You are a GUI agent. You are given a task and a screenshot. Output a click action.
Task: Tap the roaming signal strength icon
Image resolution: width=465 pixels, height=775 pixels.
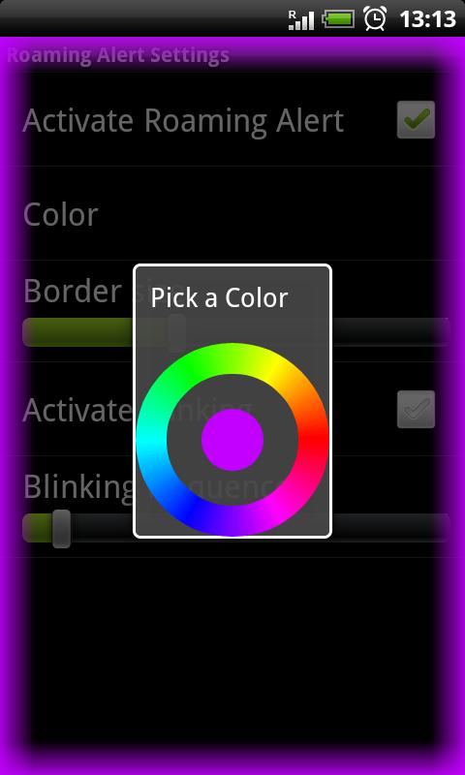pyautogui.click(x=301, y=19)
